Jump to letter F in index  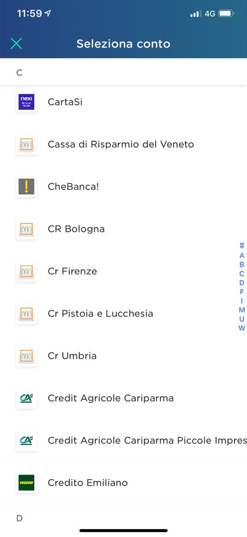tap(242, 292)
